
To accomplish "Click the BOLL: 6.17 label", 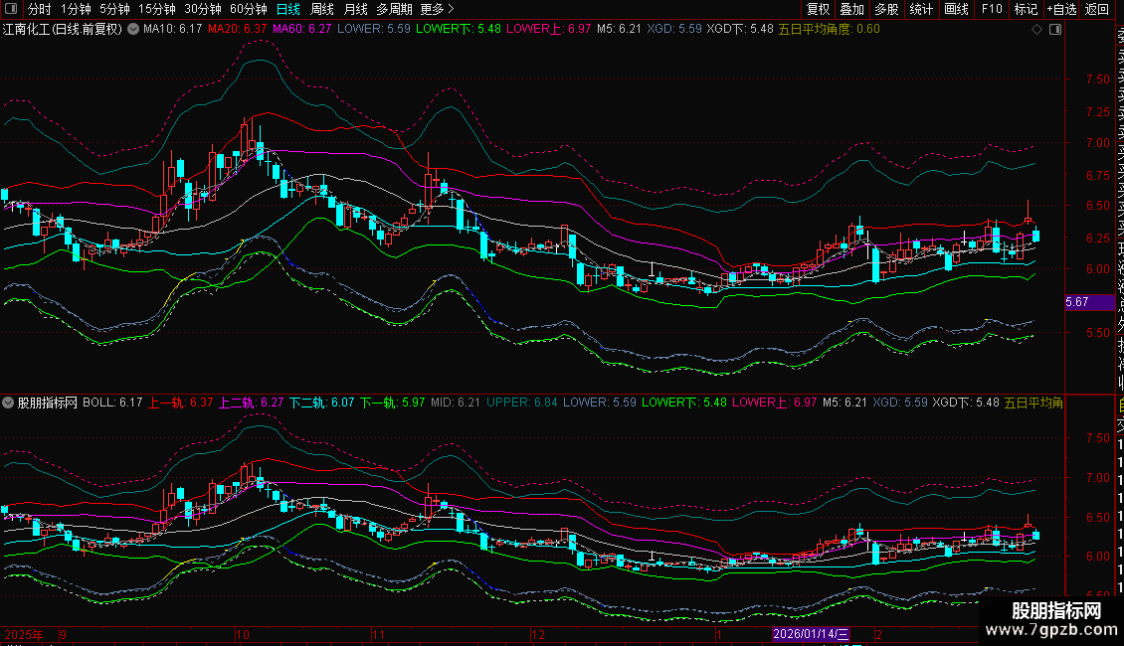I will pos(112,403).
